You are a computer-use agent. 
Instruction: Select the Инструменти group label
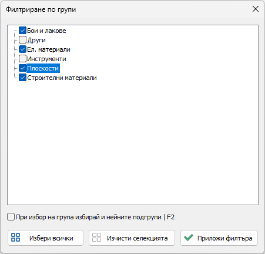[x=46, y=59]
